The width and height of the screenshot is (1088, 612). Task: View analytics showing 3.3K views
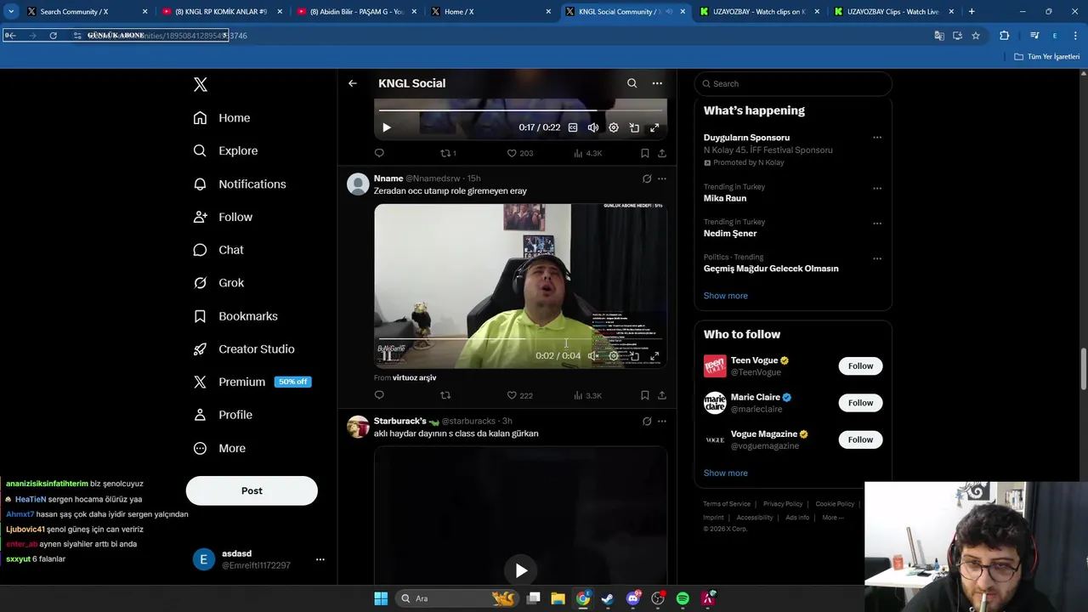pyautogui.click(x=587, y=395)
